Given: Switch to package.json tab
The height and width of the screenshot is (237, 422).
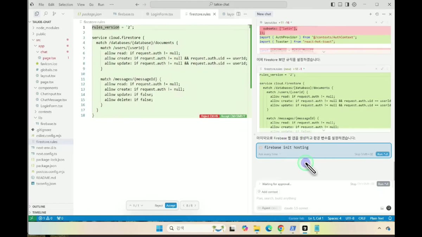Looking at the screenshot, I should point(90,14).
